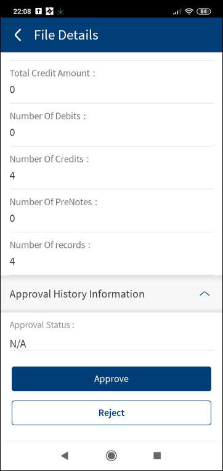Tap the Android home circle button
The height and width of the screenshot is (471, 223).
pyautogui.click(x=111, y=456)
